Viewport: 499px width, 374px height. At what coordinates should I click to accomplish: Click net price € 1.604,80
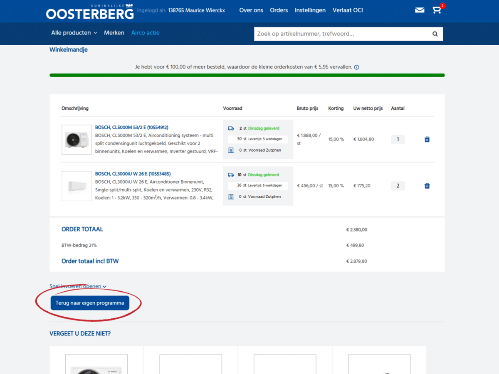click(363, 139)
